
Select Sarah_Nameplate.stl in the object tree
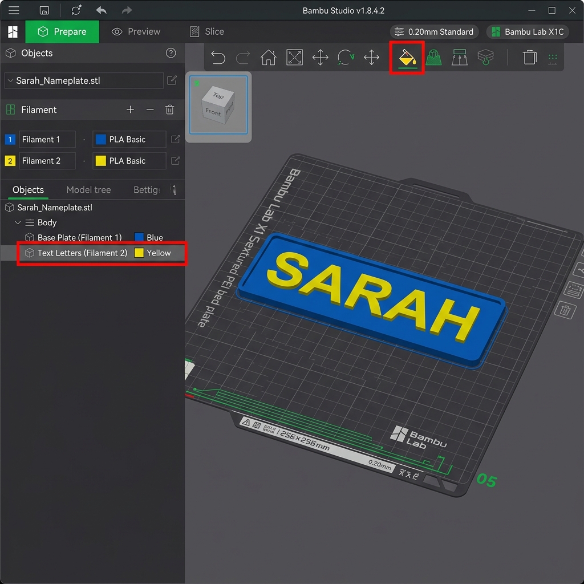[54, 208]
